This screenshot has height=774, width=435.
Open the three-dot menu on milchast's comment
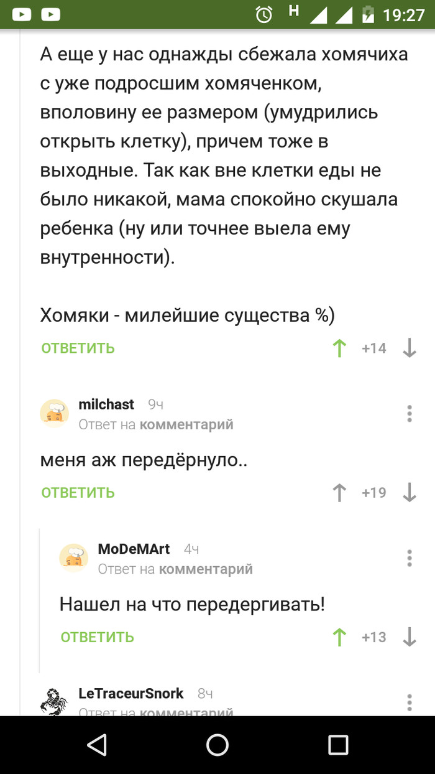[409, 414]
